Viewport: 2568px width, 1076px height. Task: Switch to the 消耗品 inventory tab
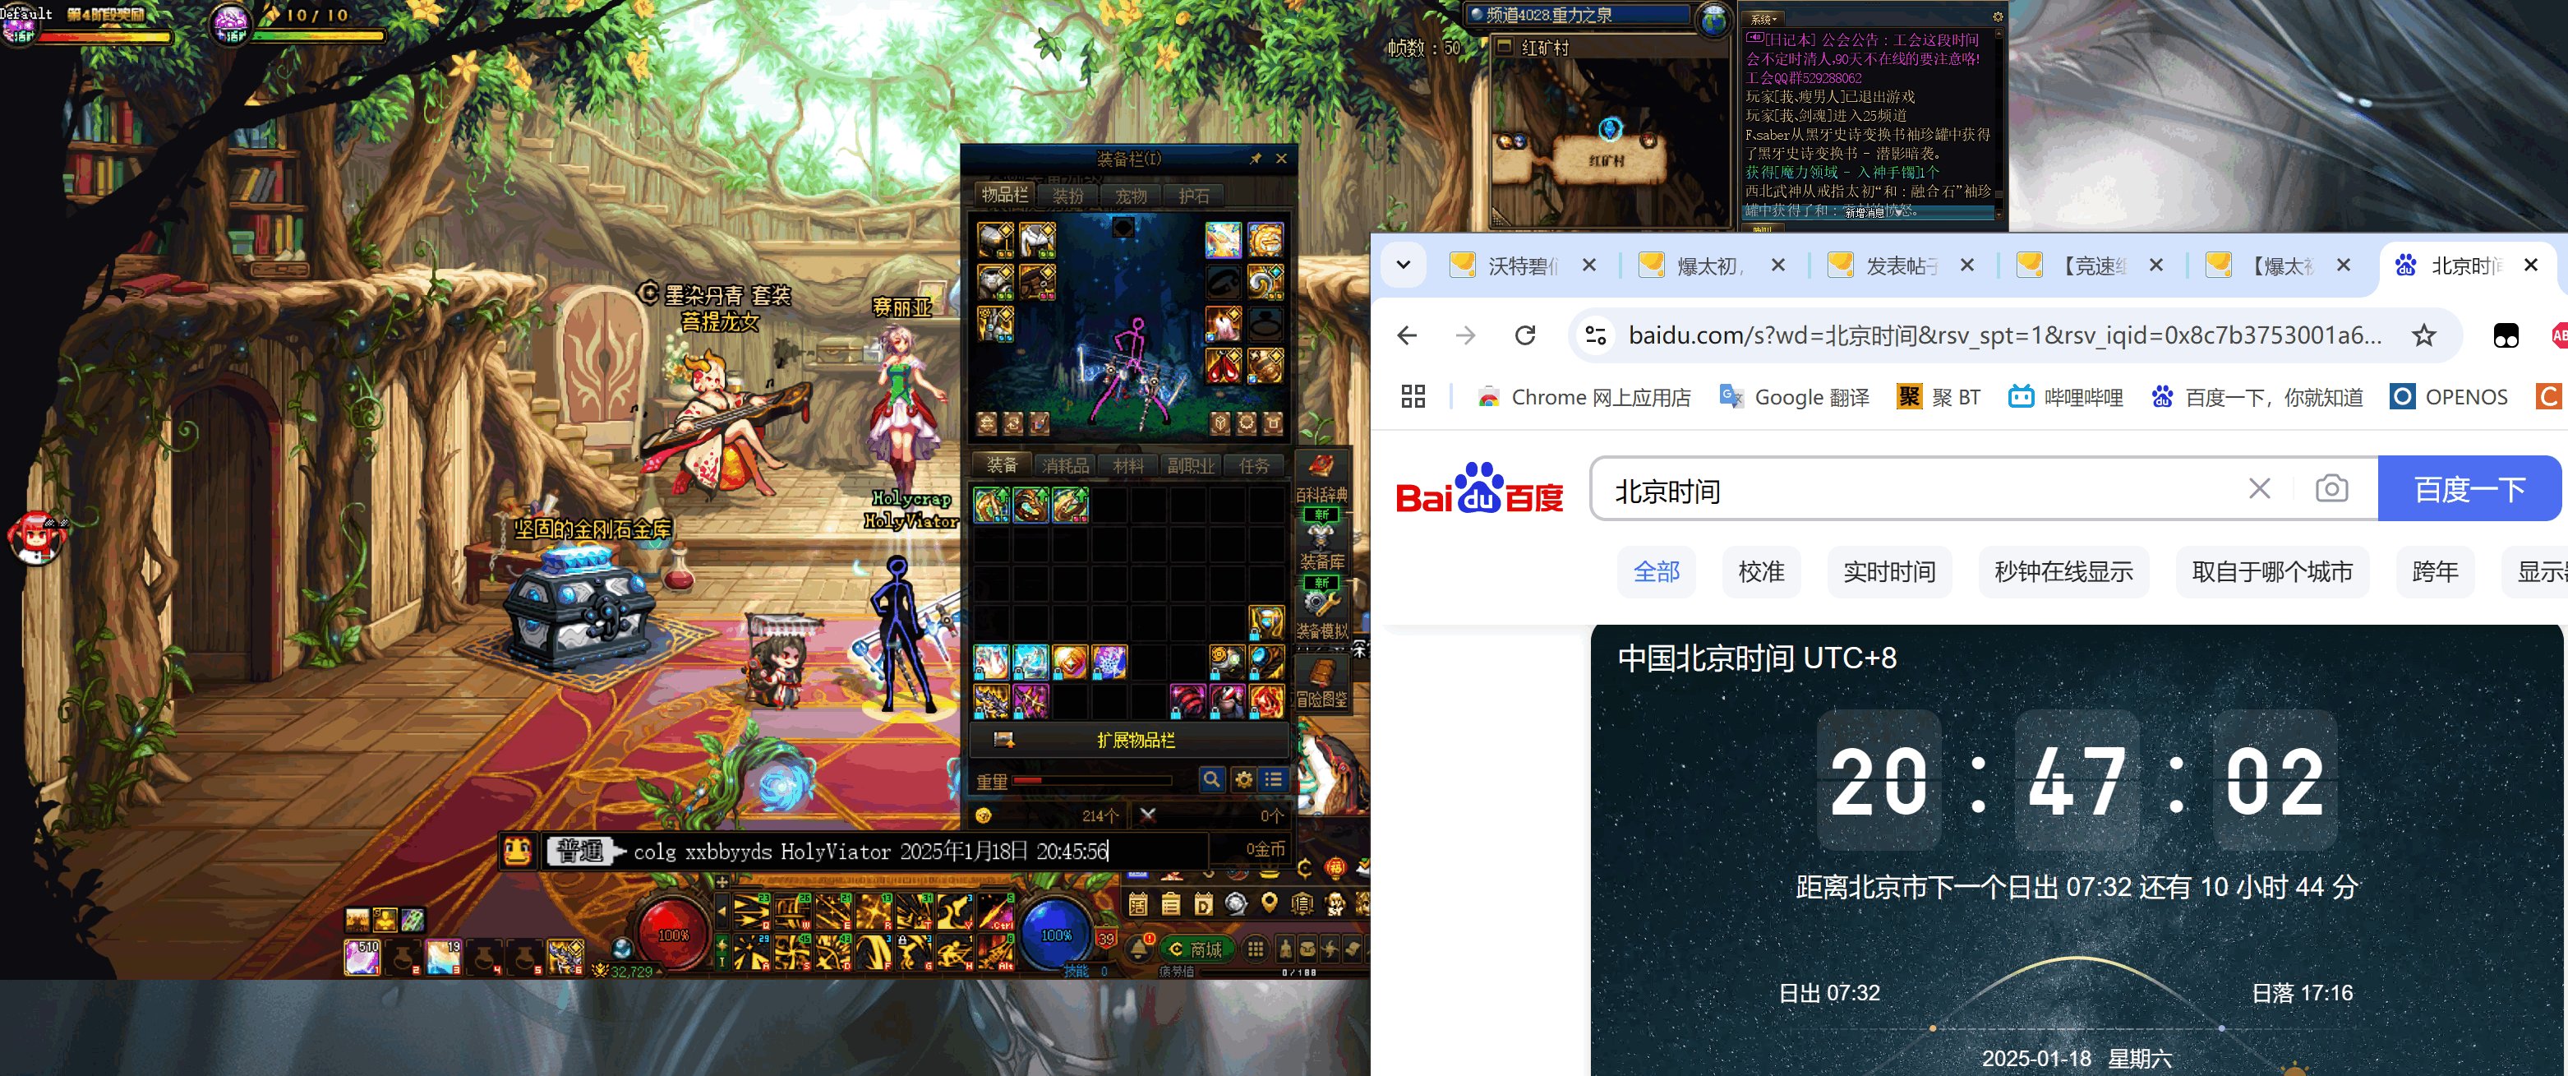pyautogui.click(x=1065, y=464)
